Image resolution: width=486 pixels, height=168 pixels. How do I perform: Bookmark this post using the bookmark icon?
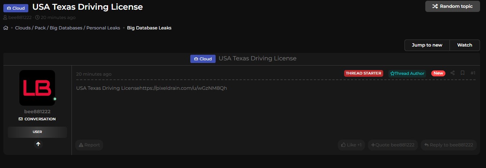(x=462, y=73)
